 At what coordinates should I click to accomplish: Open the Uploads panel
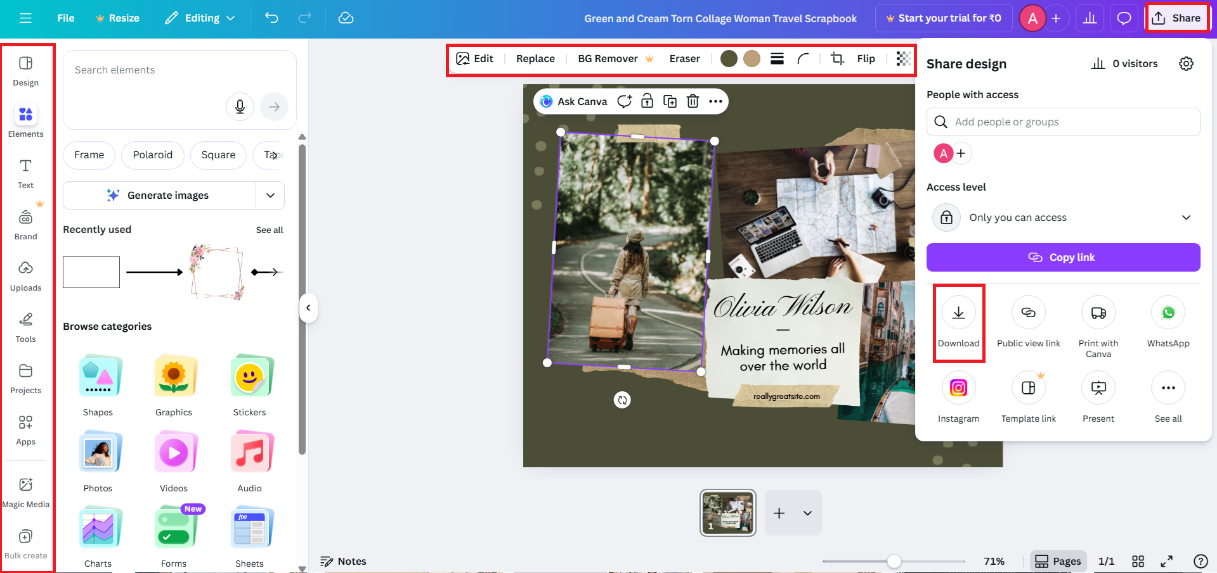[26, 274]
